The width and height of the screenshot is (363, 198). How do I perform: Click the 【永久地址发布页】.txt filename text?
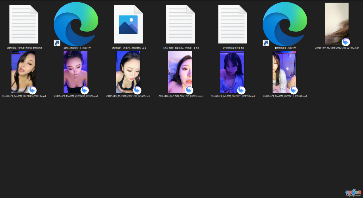coord(233,48)
